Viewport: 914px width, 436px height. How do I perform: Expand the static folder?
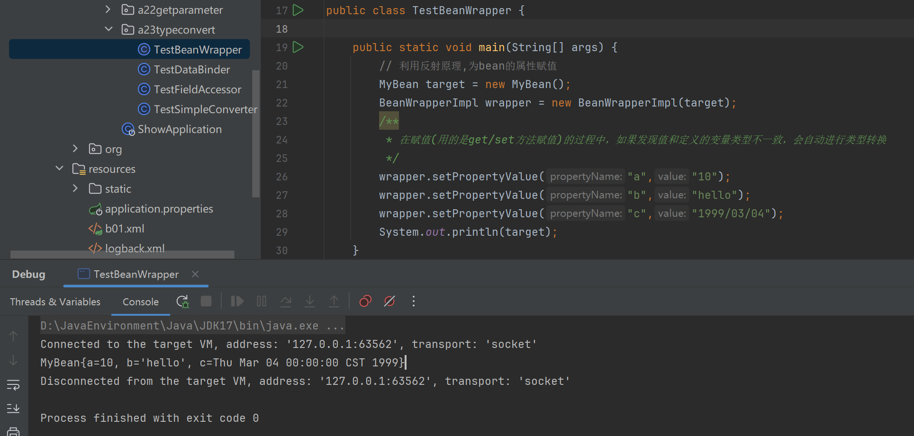point(75,188)
